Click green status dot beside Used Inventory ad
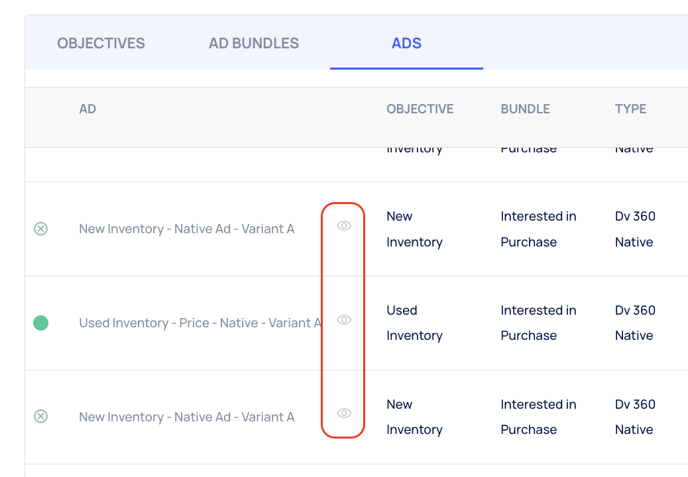Image resolution: width=688 pixels, height=477 pixels. (x=41, y=323)
